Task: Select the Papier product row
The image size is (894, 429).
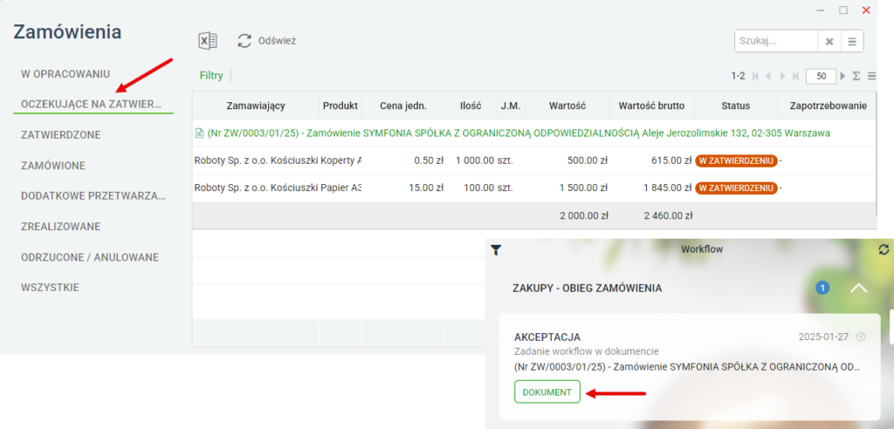Action: (x=534, y=188)
